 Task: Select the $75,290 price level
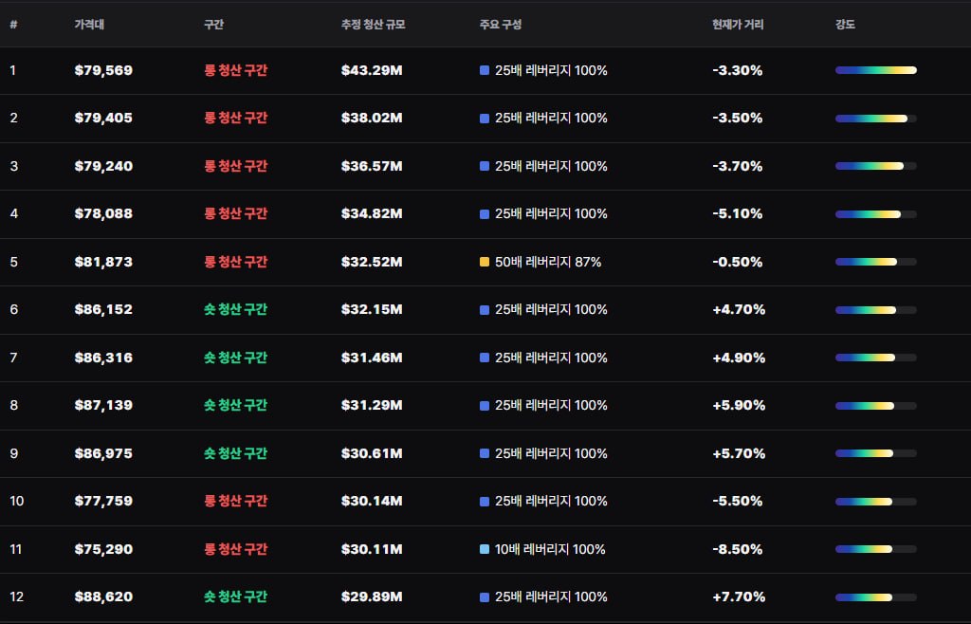(103, 549)
